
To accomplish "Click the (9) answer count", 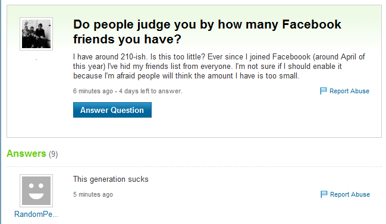I will tap(53, 154).
